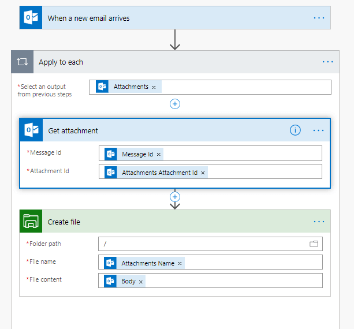Click the Create file folder icon

31,222
